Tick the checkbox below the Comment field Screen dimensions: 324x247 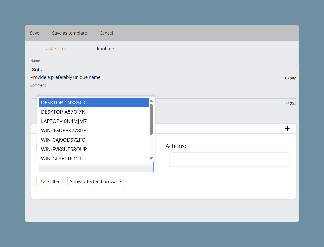[34, 114]
